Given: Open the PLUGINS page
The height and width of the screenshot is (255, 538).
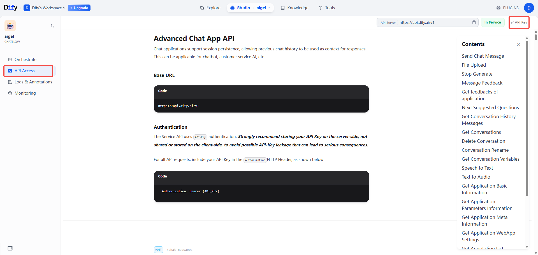Looking at the screenshot, I should coord(507,8).
